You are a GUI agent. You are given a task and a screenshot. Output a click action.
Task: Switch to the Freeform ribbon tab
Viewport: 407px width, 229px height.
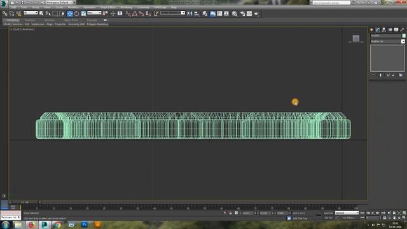(x=30, y=20)
